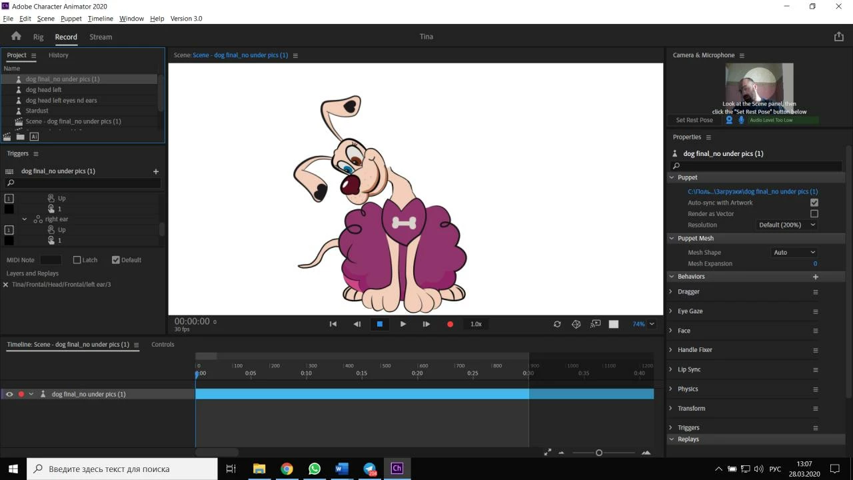Start recording with the red record button
This screenshot has height=480, width=853.
[450, 324]
